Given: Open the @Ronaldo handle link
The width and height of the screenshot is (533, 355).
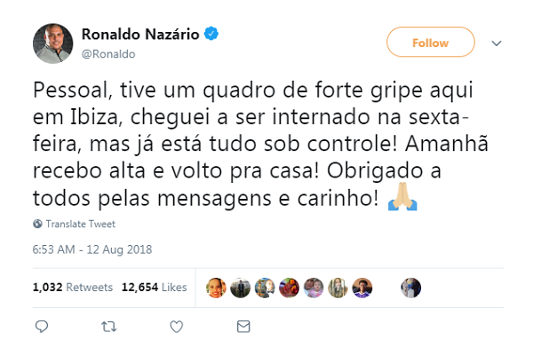Looking at the screenshot, I should pos(108,54).
